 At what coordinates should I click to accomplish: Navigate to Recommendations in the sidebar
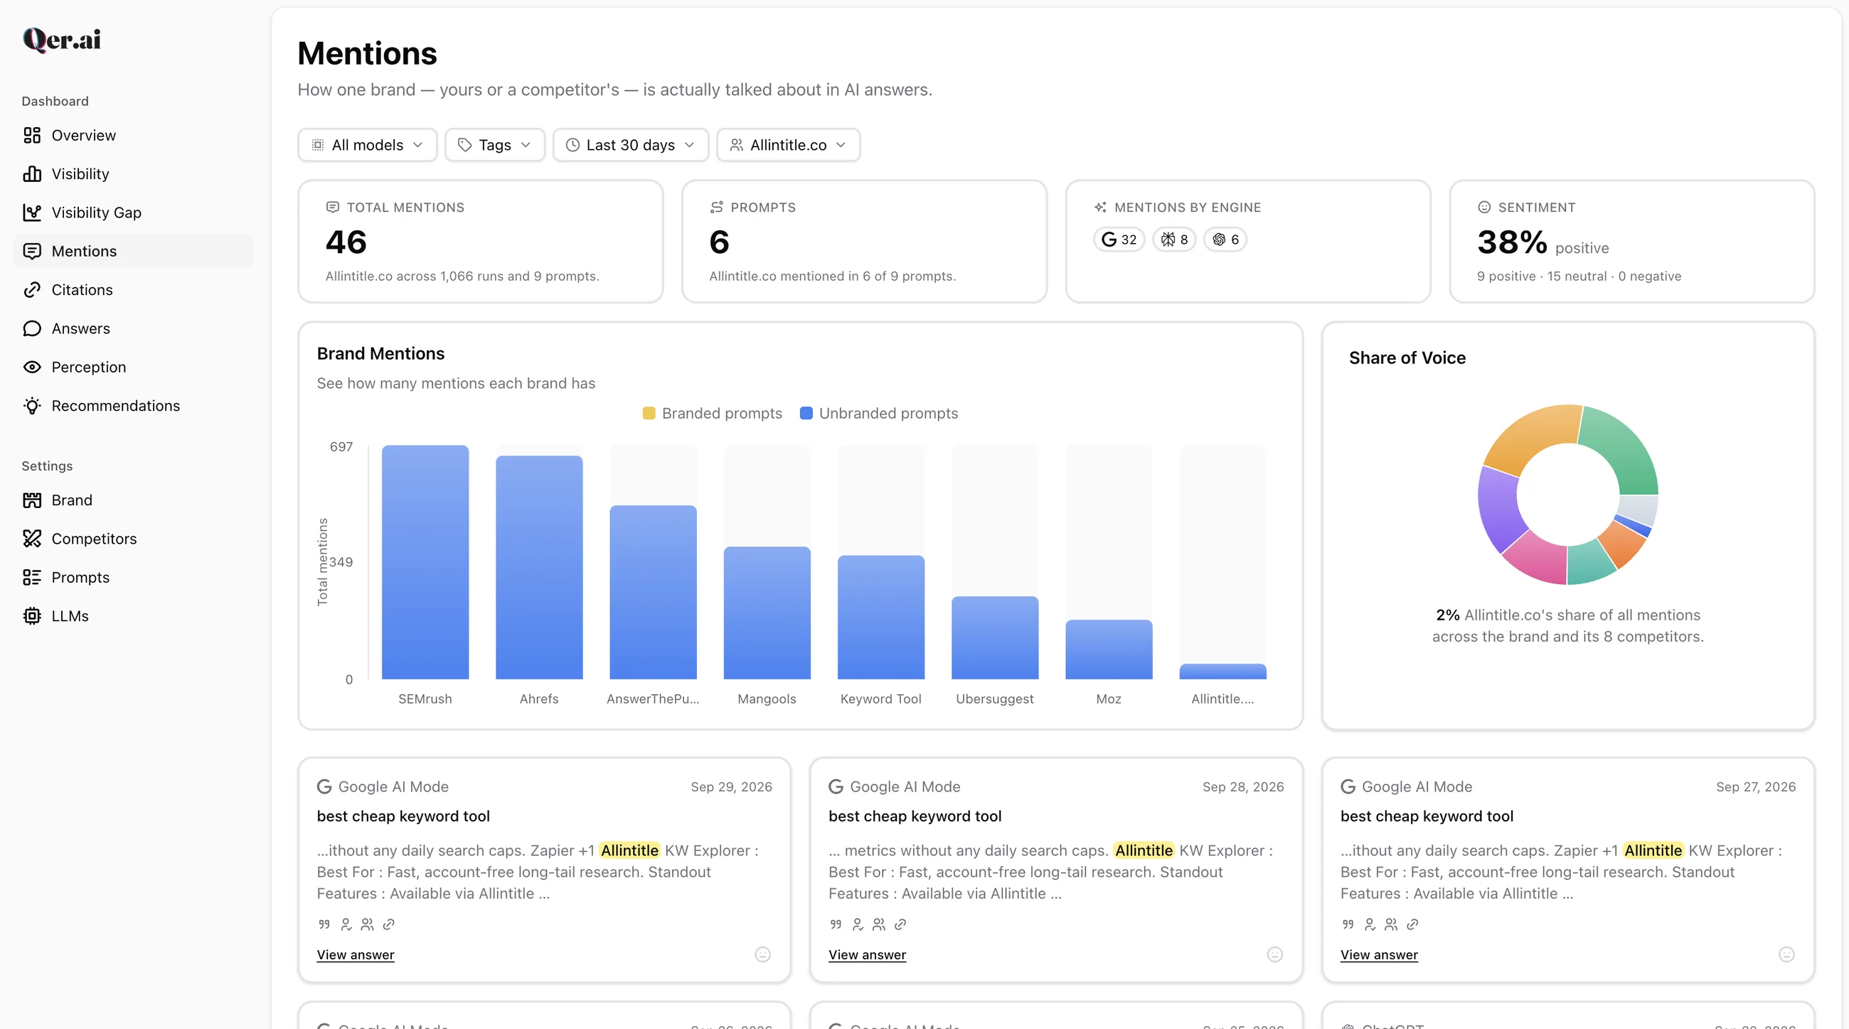134,406
